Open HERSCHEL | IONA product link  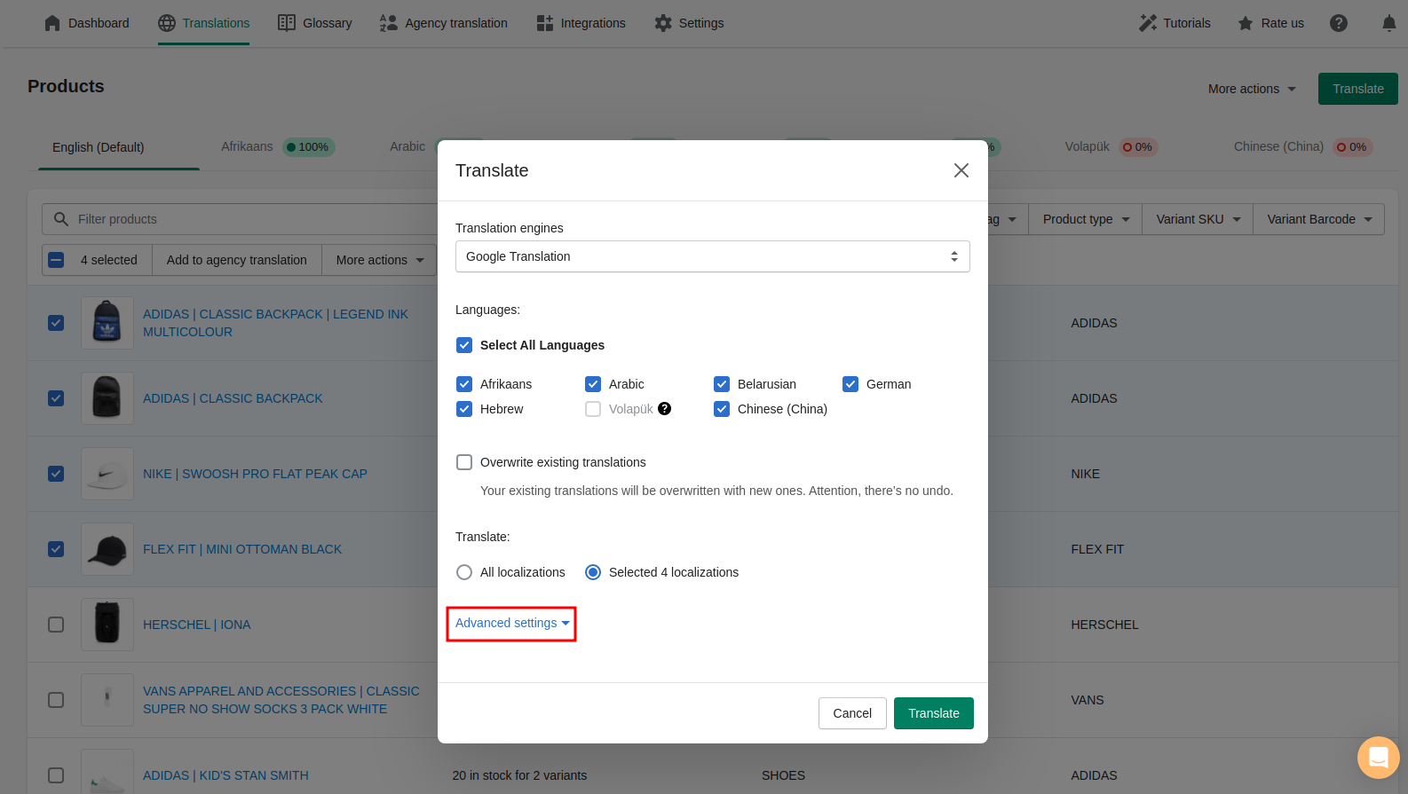tap(197, 625)
